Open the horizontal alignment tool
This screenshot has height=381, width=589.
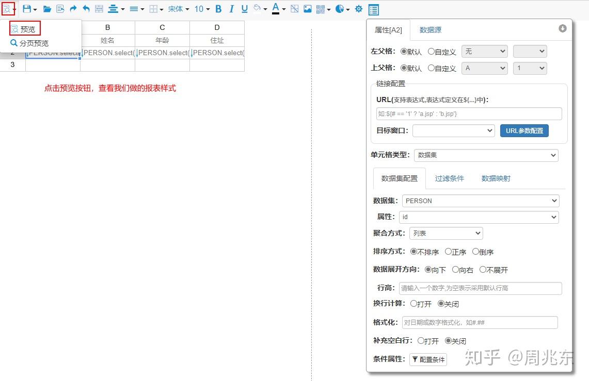click(x=113, y=9)
